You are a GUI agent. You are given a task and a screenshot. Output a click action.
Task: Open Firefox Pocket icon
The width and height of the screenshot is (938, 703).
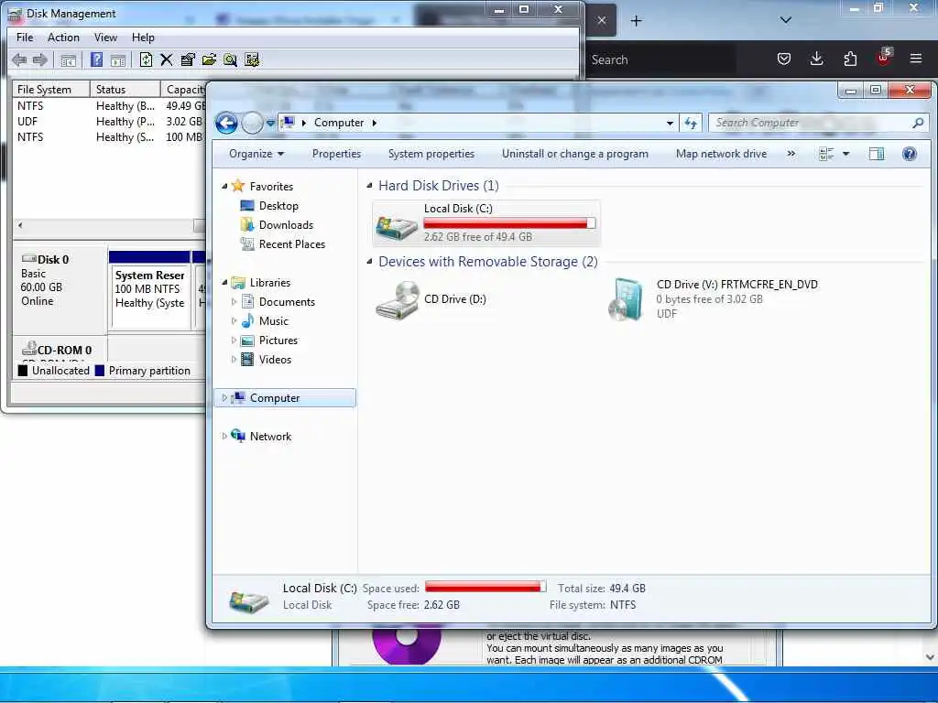(x=784, y=59)
